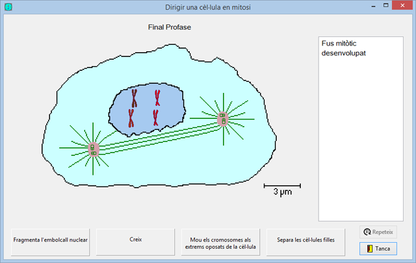Close dialog with the Tanca button

point(378,249)
